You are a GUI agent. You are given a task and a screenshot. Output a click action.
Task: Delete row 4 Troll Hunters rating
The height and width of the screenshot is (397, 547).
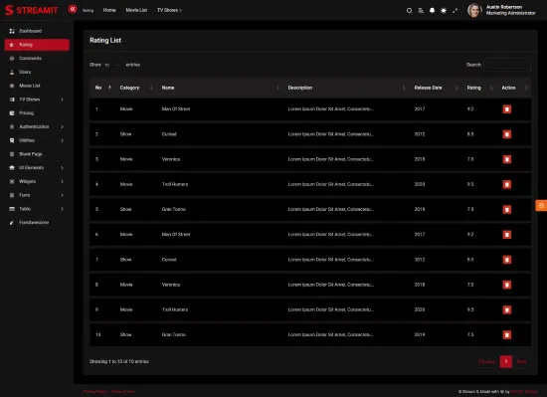pyautogui.click(x=507, y=184)
